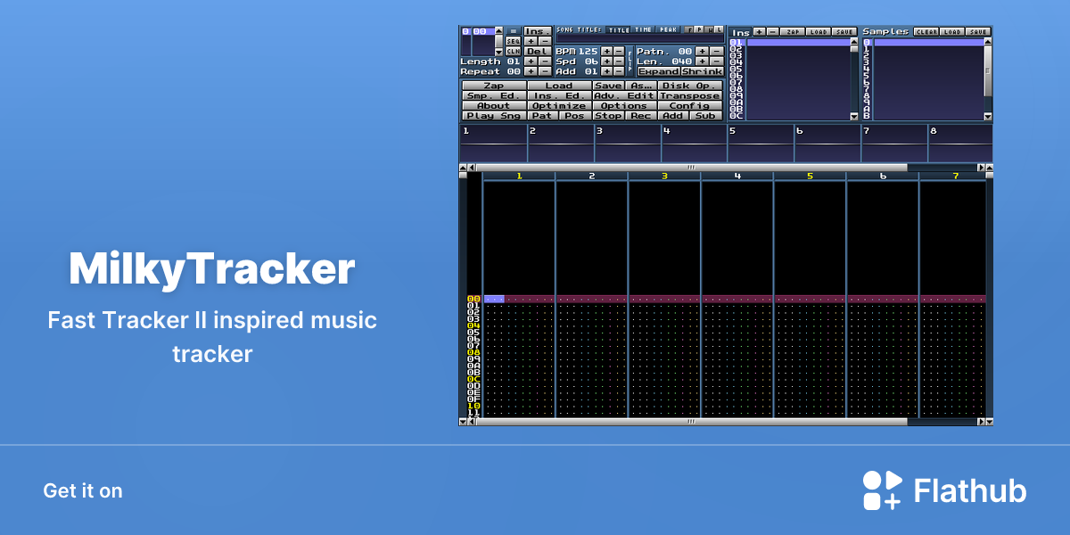Save sample with Samples SAVE
Screen dimensions: 1070x535
coord(978,31)
